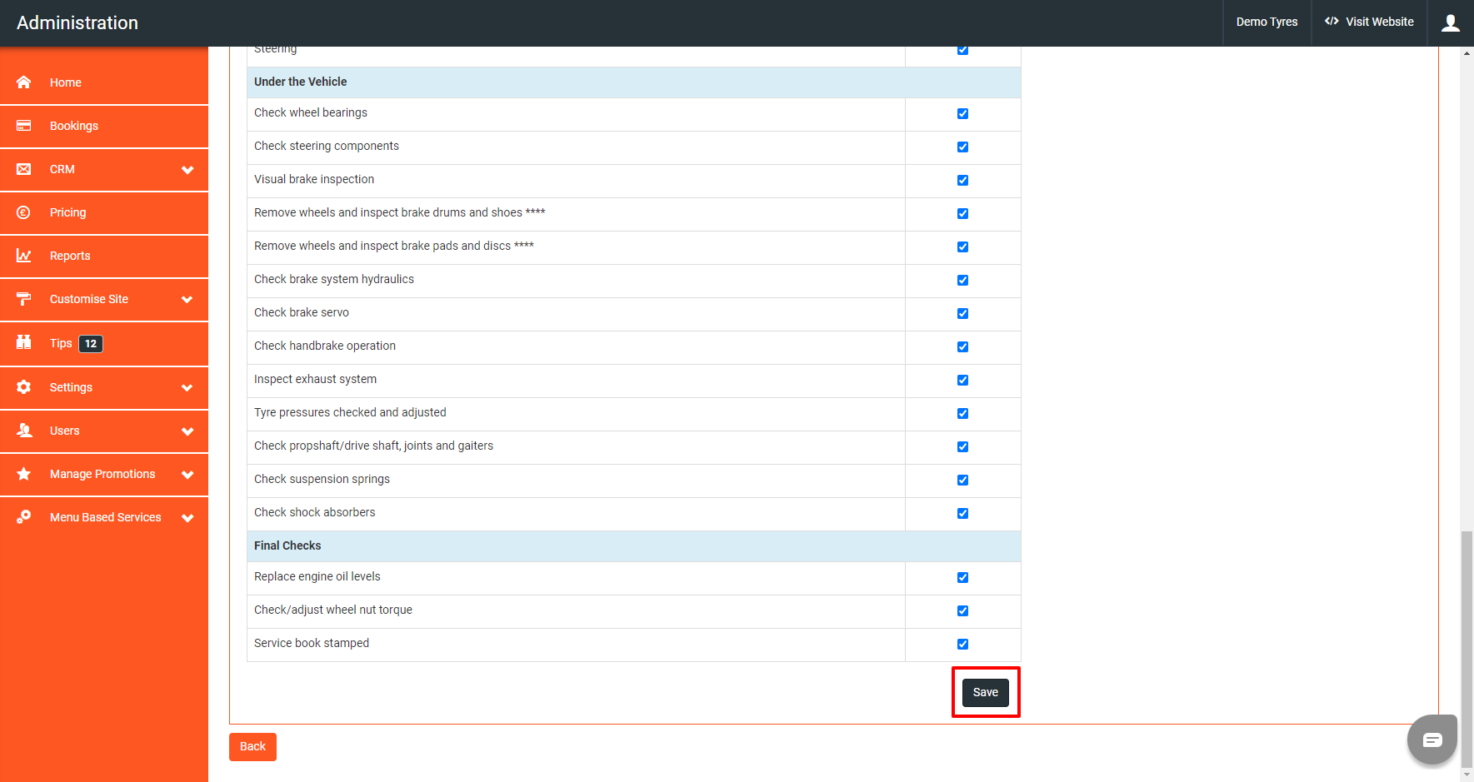The image size is (1474, 782).
Task: Uncheck the Check wheel bearings checkbox
Action: coord(962,113)
